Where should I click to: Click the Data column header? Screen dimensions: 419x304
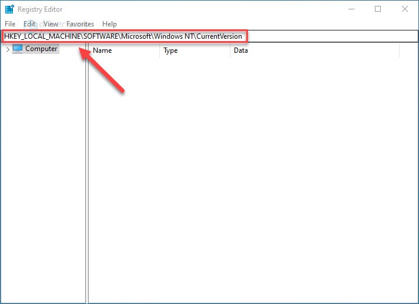(x=314, y=50)
